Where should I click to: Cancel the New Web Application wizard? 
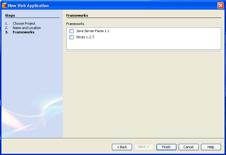(189, 147)
